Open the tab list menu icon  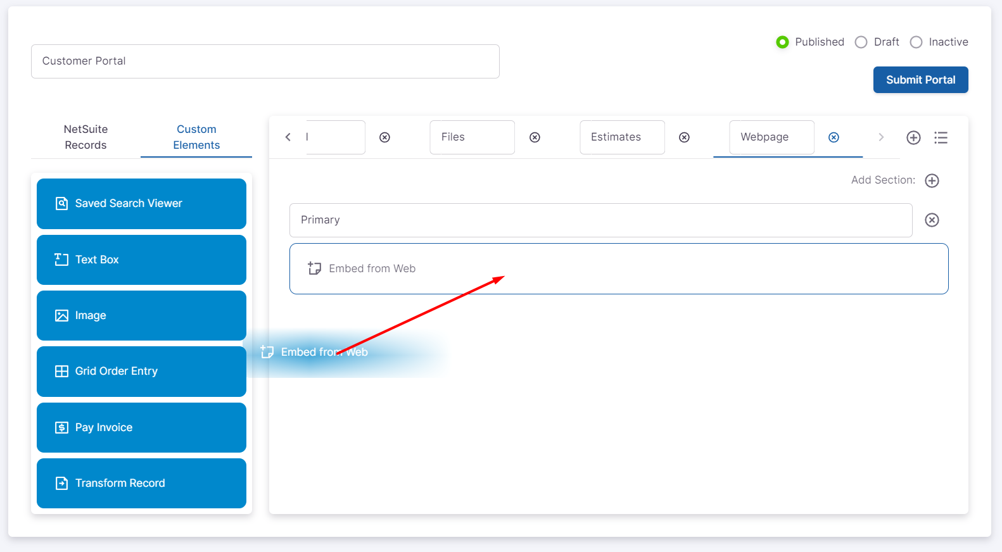(941, 137)
